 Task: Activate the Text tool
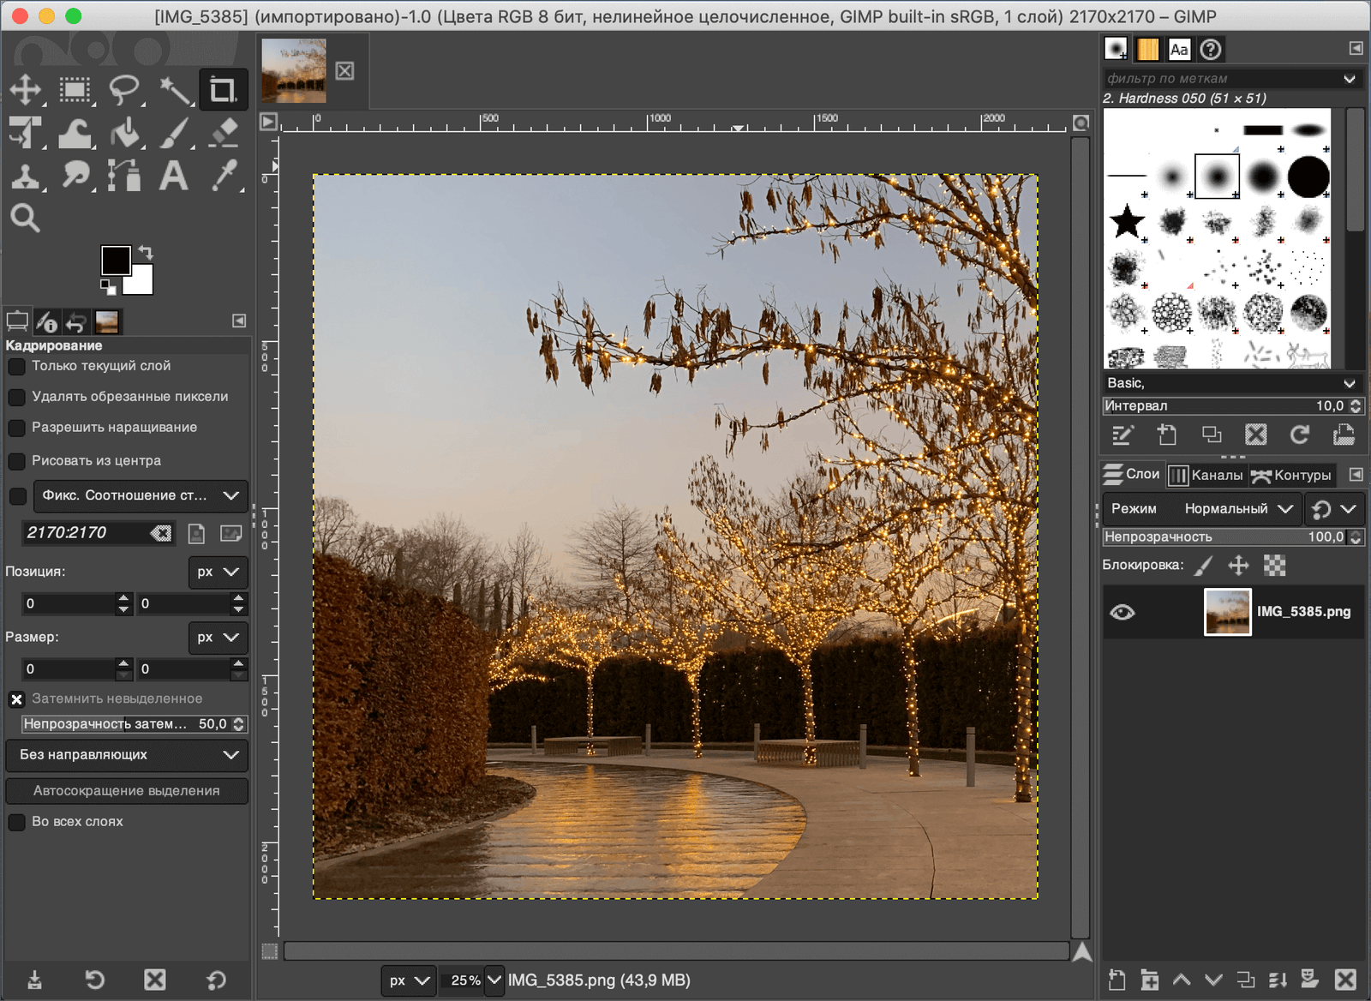tap(174, 177)
